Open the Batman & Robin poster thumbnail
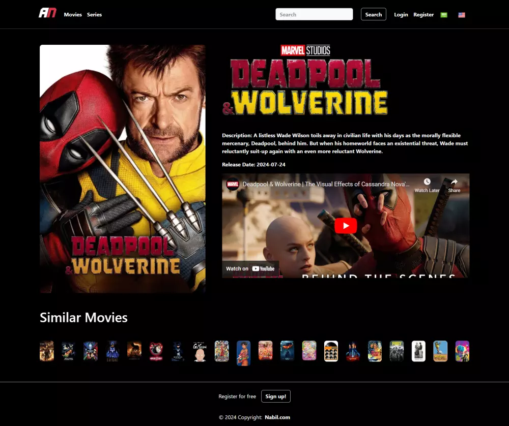 [90, 351]
